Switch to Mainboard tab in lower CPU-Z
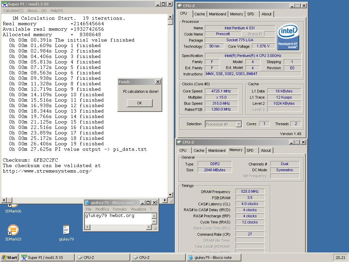Viewport: 349px width, 262px height. coord(217,150)
